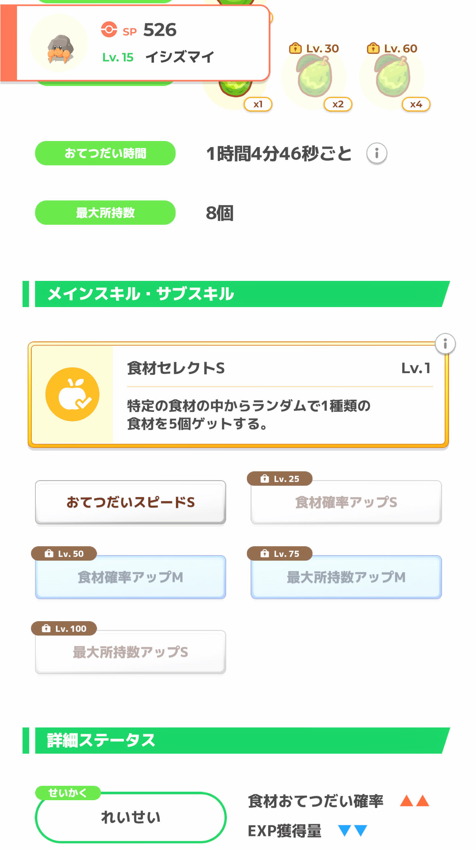Select the Lv. 60 locked ingredient
The image size is (476, 850).
[392, 77]
